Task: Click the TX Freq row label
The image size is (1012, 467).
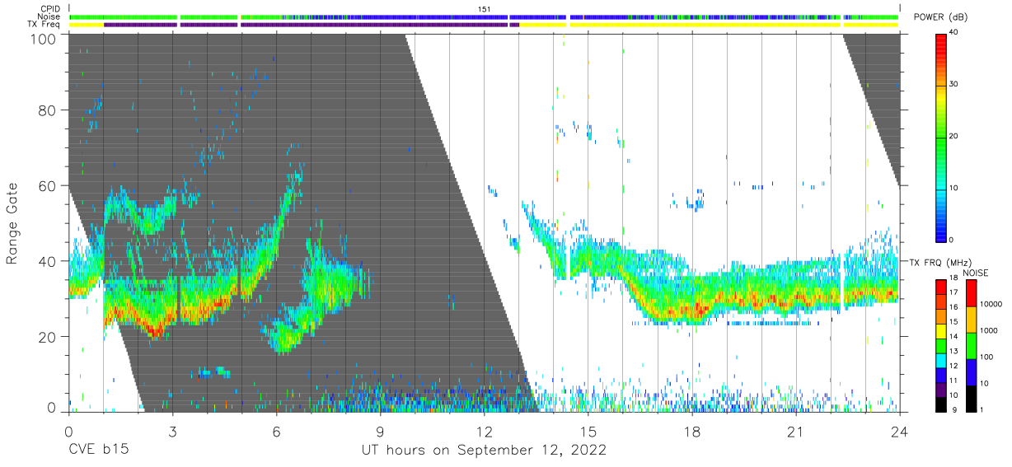Action: tap(45, 25)
